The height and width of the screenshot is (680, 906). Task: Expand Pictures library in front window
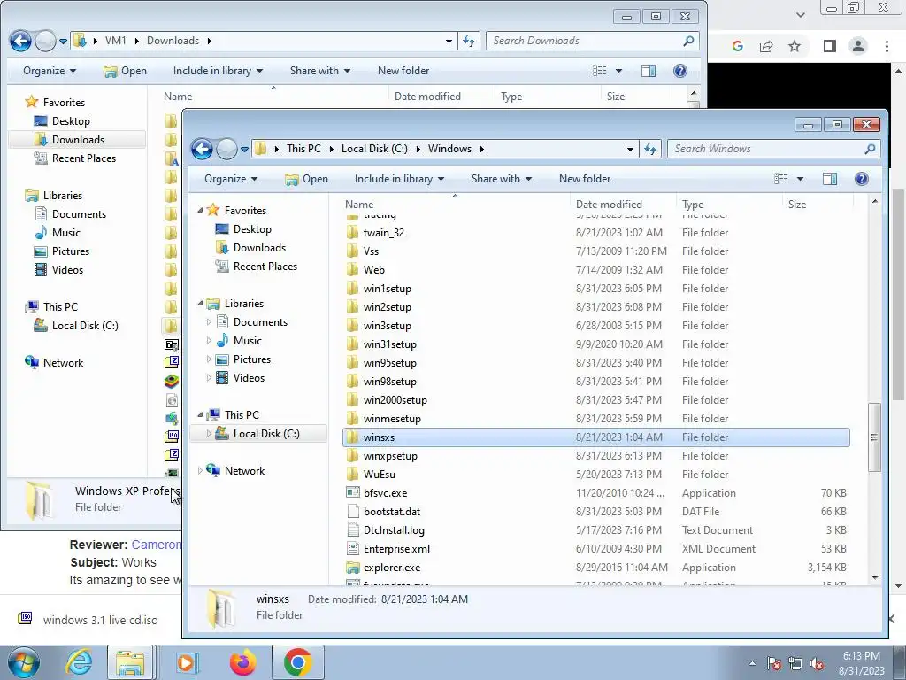tap(209, 359)
